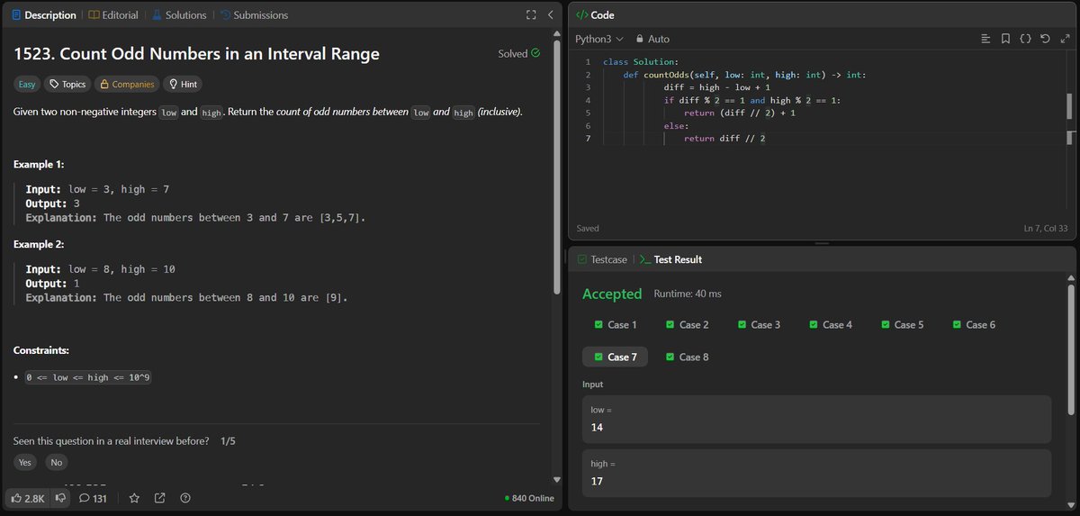Select the Test Result tab
1080x516 pixels.
[x=670, y=259]
